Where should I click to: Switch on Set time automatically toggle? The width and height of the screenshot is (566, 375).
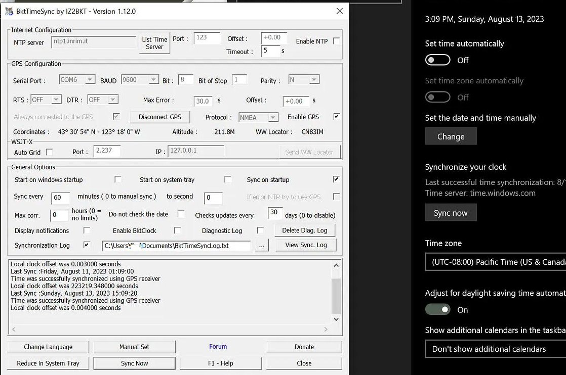click(x=437, y=60)
